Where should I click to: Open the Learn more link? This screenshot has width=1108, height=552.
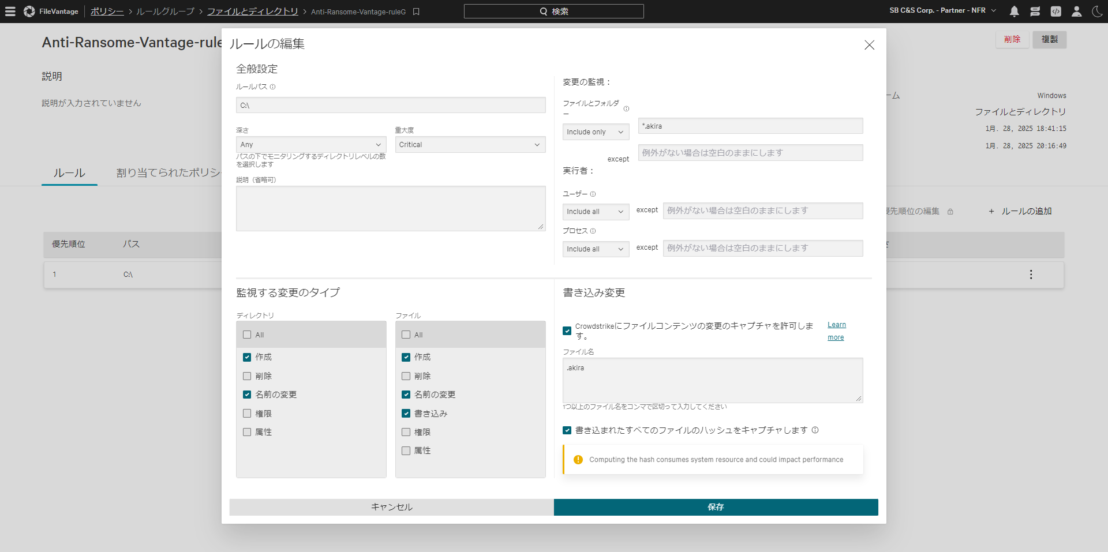[836, 331]
